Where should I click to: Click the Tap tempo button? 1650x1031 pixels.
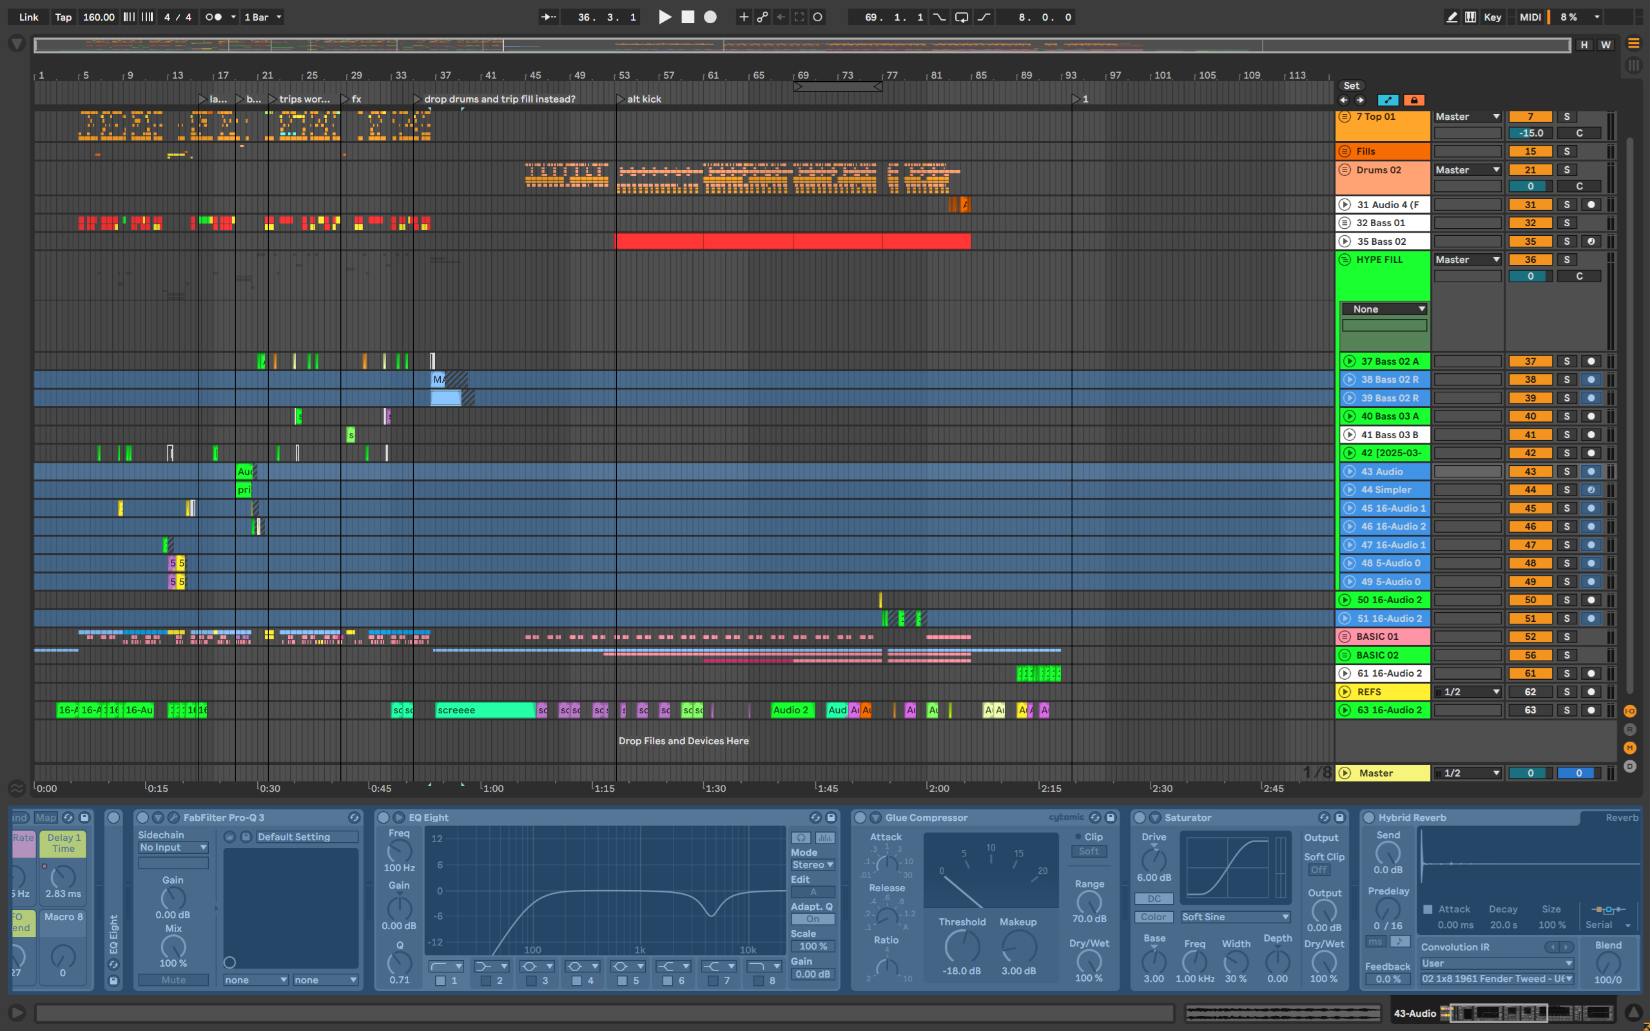click(x=63, y=17)
